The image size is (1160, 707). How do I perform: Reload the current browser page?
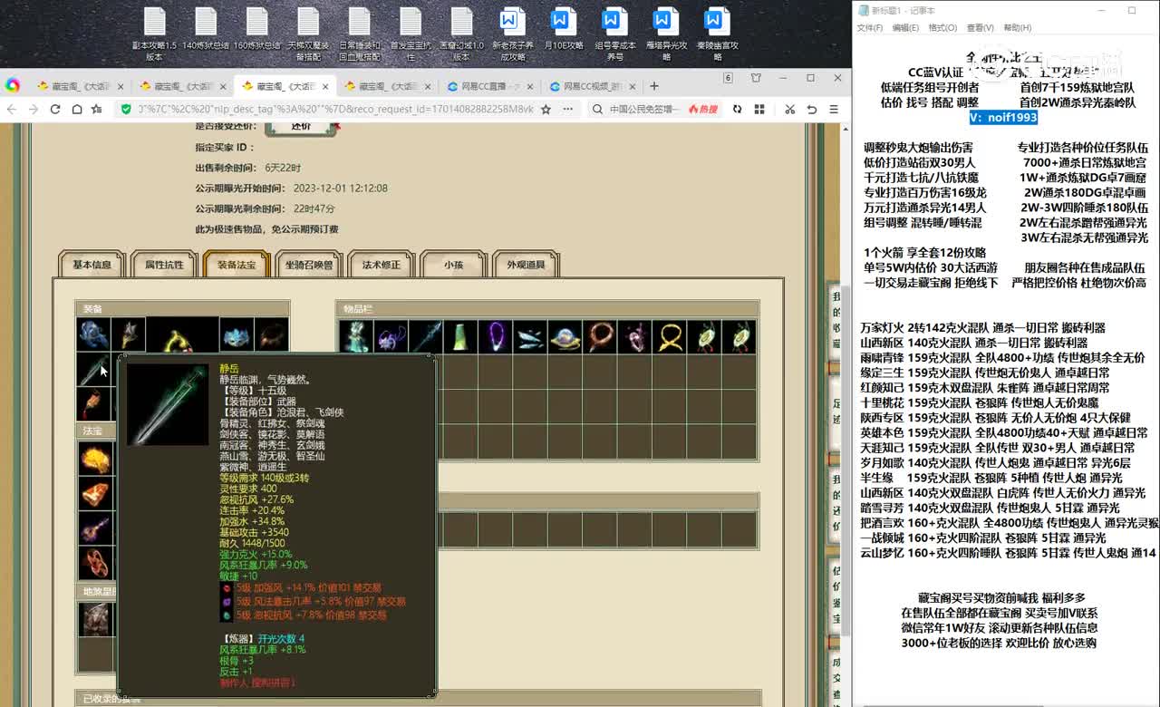(x=55, y=109)
